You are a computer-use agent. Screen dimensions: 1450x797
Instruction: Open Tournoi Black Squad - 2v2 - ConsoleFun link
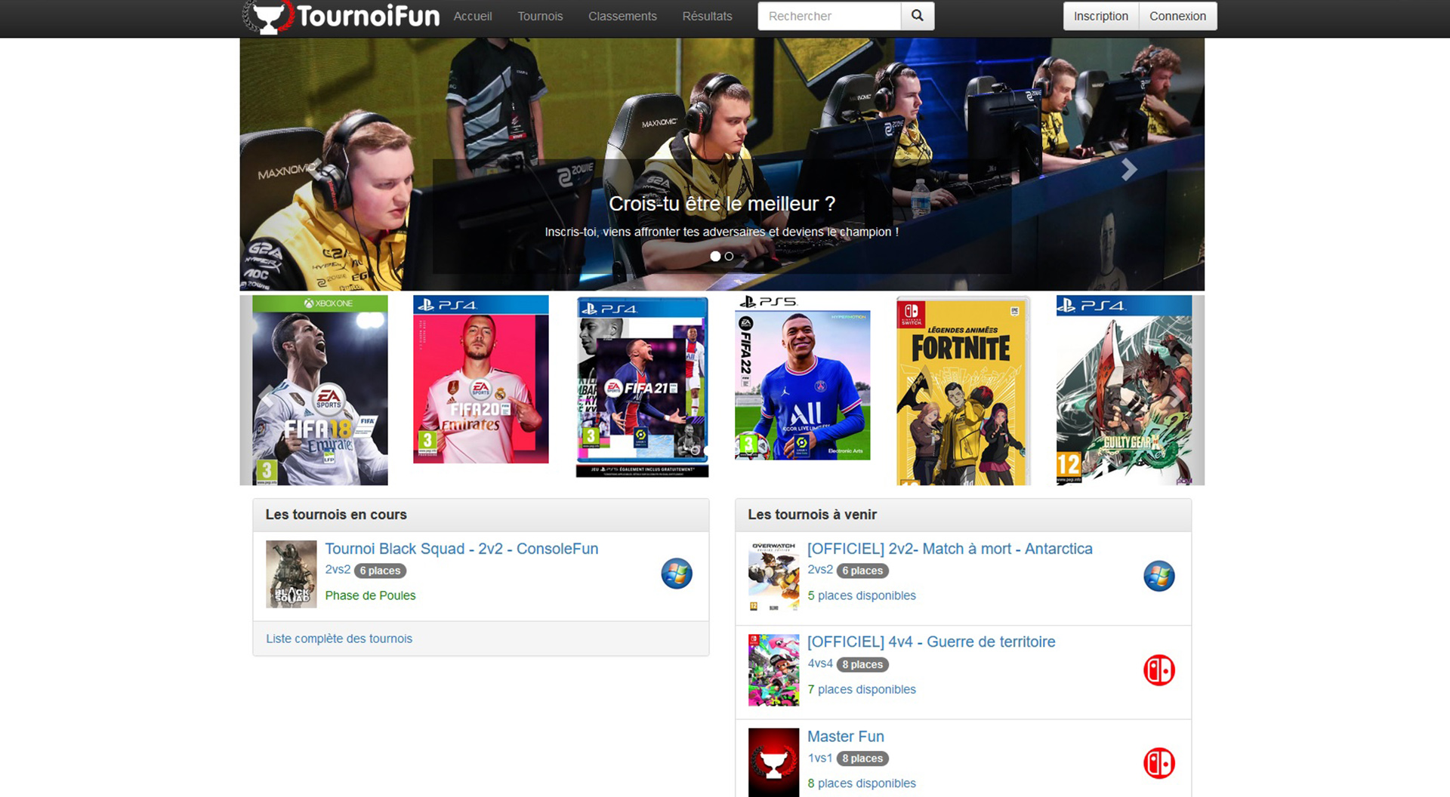(461, 549)
